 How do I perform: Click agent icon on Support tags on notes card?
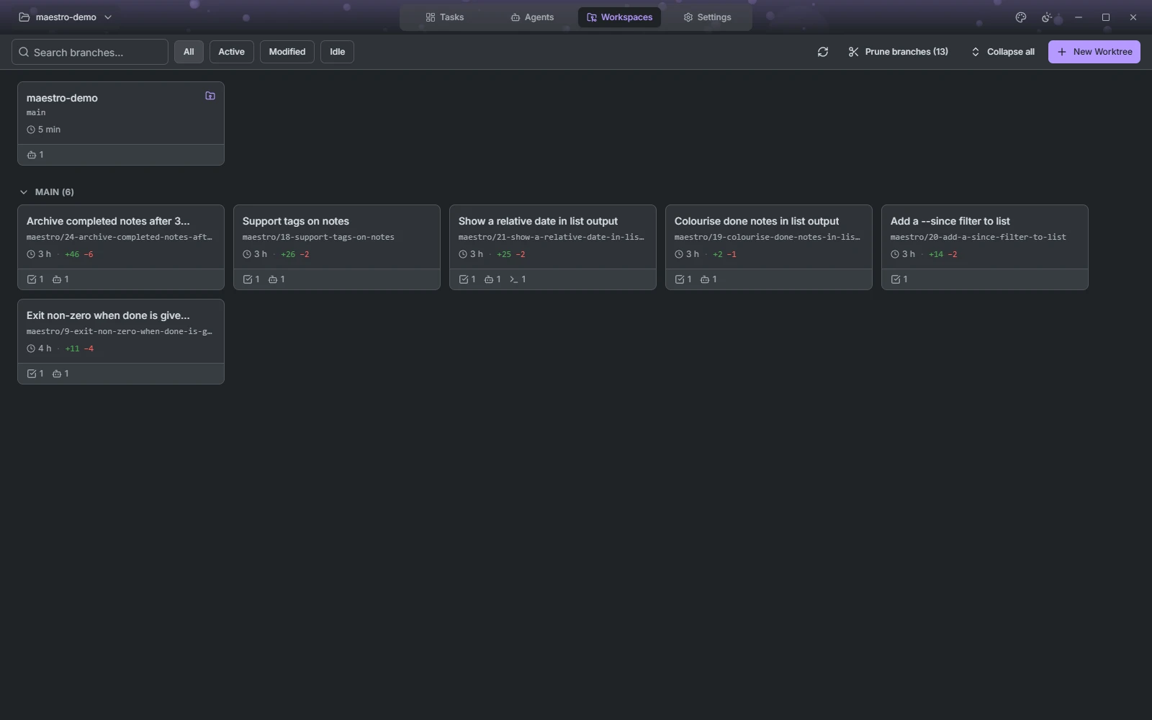(x=273, y=279)
